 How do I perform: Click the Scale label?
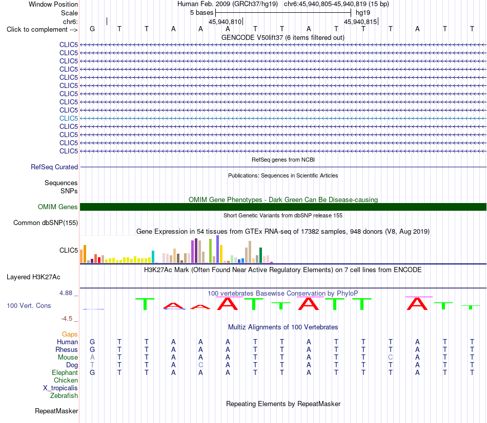coord(70,13)
